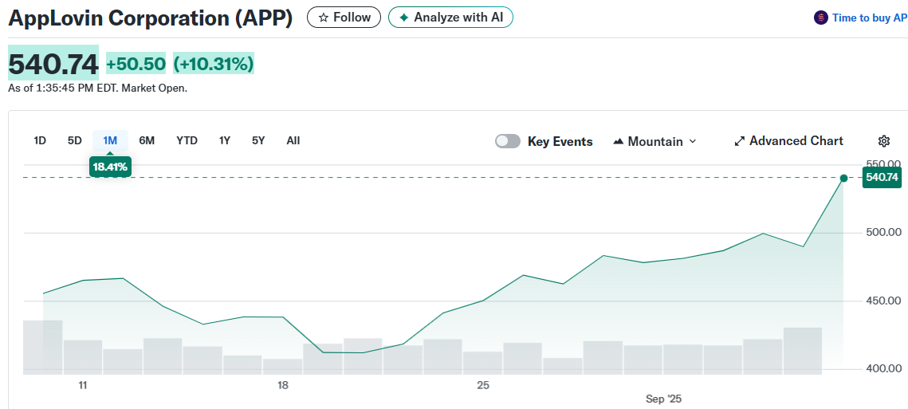The image size is (908, 409).
Task: Click the date label 11 on x-axis
Action: point(83,385)
